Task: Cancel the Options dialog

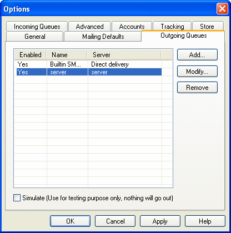Action: point(115,221)
